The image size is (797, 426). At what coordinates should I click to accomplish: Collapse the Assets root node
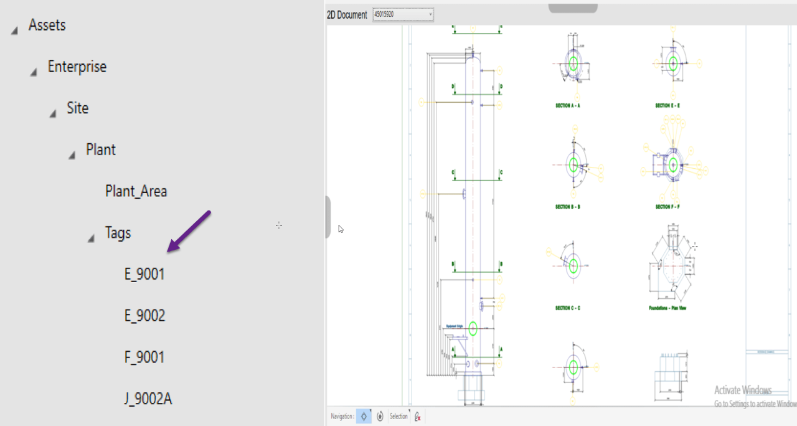14,31
